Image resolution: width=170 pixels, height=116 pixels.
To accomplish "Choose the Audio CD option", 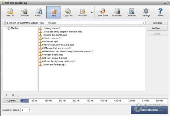I will (39, 12).
